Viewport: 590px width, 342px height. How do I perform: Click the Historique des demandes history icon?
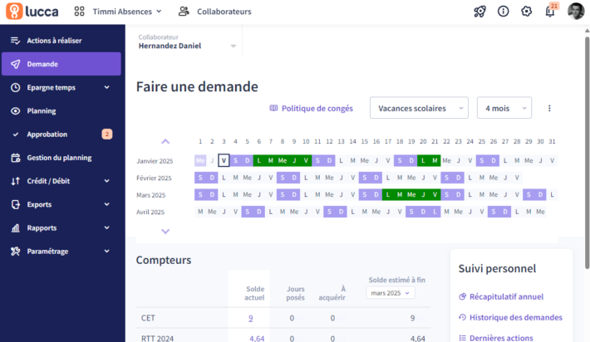pyautogui.click(x=462, y=317)
